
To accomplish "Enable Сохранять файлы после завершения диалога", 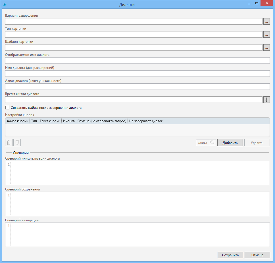I will [7, 108].
